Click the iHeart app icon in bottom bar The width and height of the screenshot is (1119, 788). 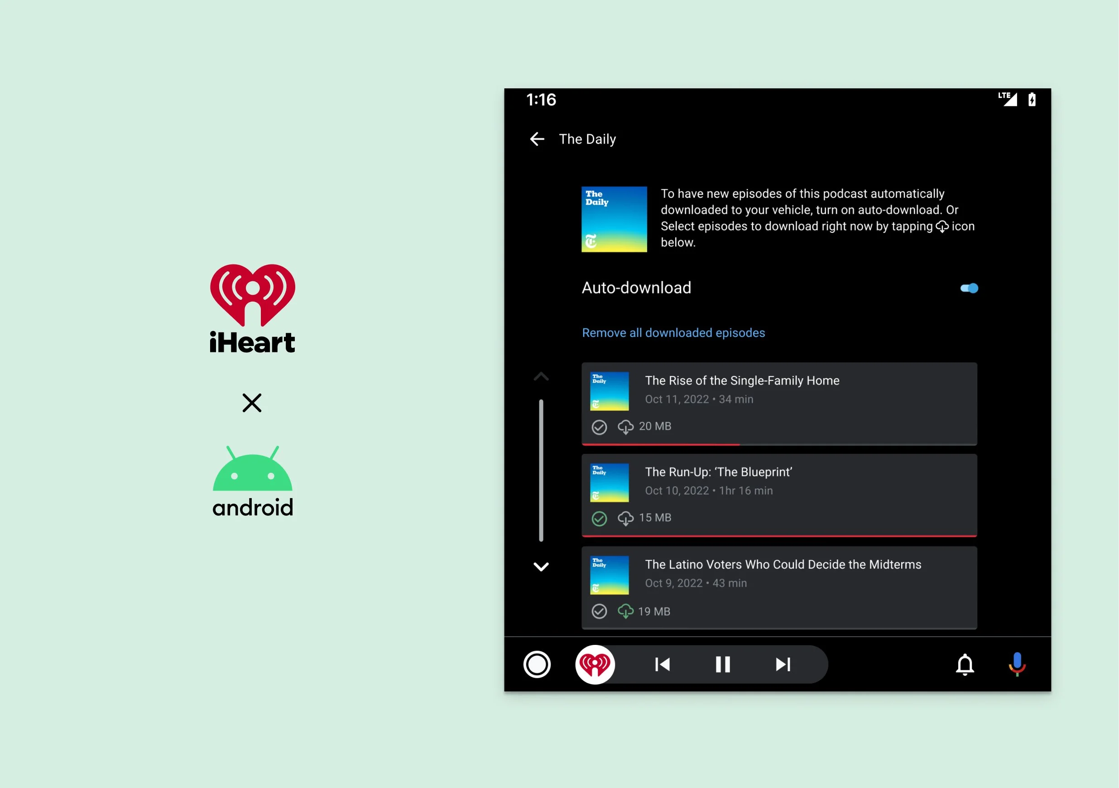click(595, 664)
